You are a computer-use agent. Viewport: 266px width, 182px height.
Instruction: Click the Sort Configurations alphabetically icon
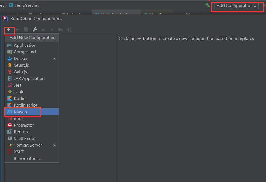[x=69, y=30]
